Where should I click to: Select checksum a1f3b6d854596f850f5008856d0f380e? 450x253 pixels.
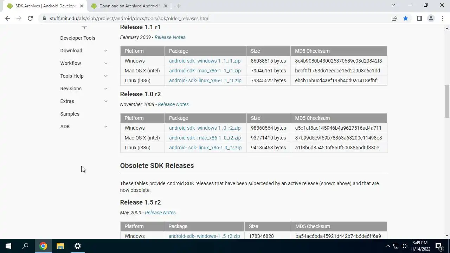(x=337, y=148)
